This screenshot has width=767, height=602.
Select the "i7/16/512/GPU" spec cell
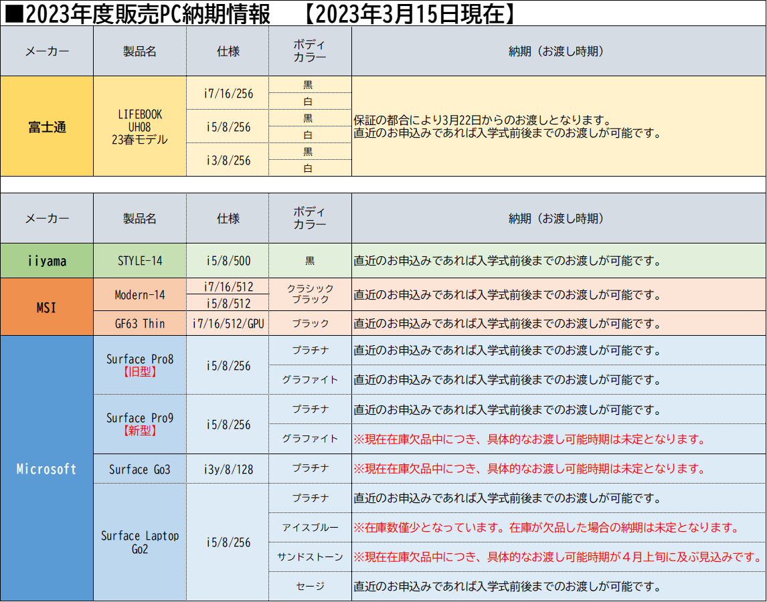228,323
